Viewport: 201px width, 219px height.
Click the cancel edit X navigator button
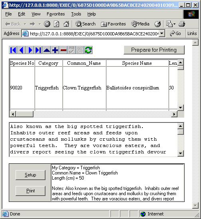point(80,50)
